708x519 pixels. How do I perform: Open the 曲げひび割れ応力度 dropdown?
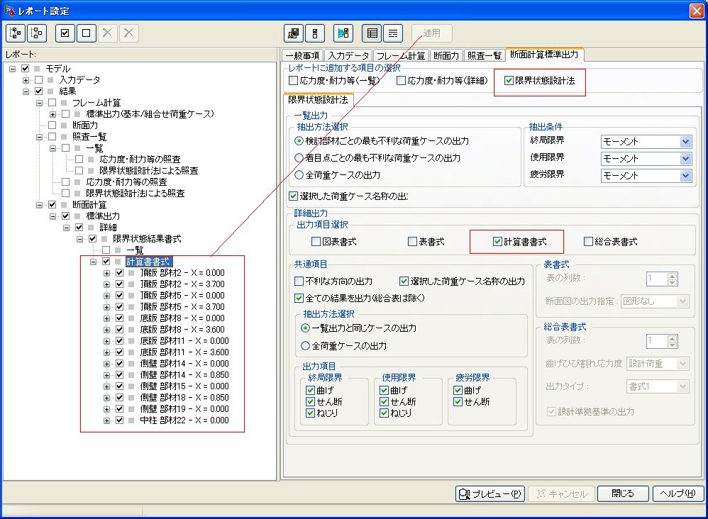tap(682, 364)
